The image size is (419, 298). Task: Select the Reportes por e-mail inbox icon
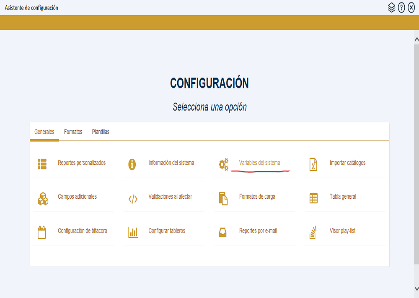point(223,231)
